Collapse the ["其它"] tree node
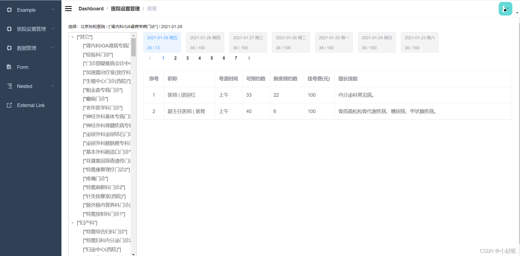 [73, 37]
